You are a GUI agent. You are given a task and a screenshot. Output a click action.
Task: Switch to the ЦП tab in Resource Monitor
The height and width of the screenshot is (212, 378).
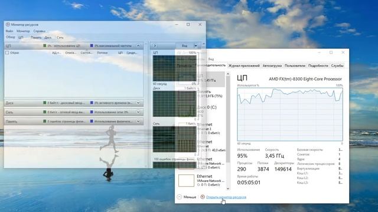click(21, 38)
